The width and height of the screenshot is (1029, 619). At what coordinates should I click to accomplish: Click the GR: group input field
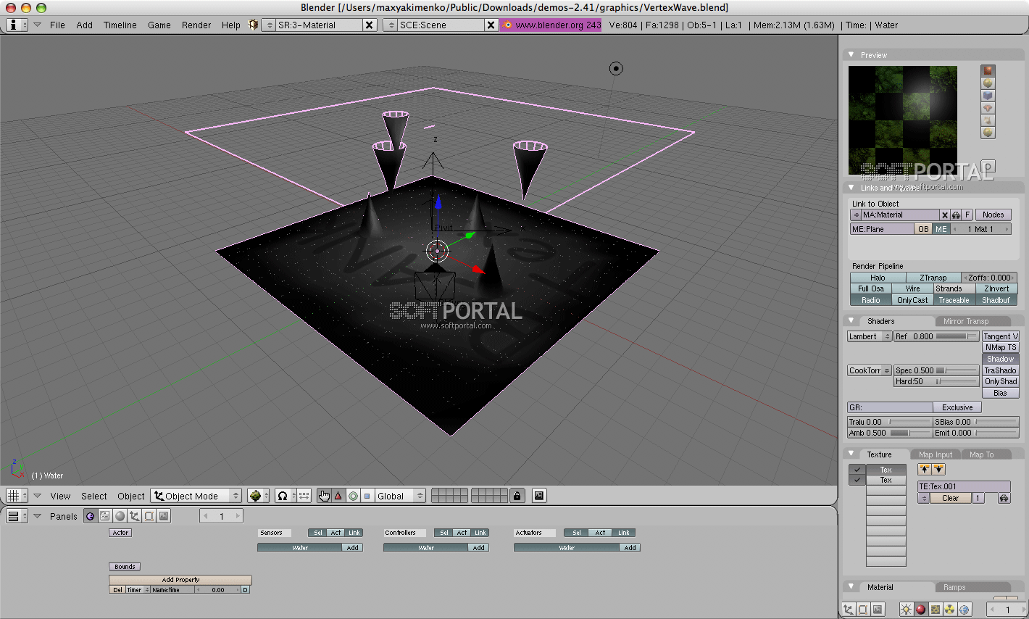tap(890, 407)
